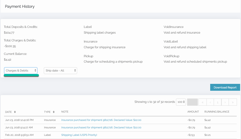Click 'Current Balance:' label
The image size is (241, 139).
coord(15,54)
